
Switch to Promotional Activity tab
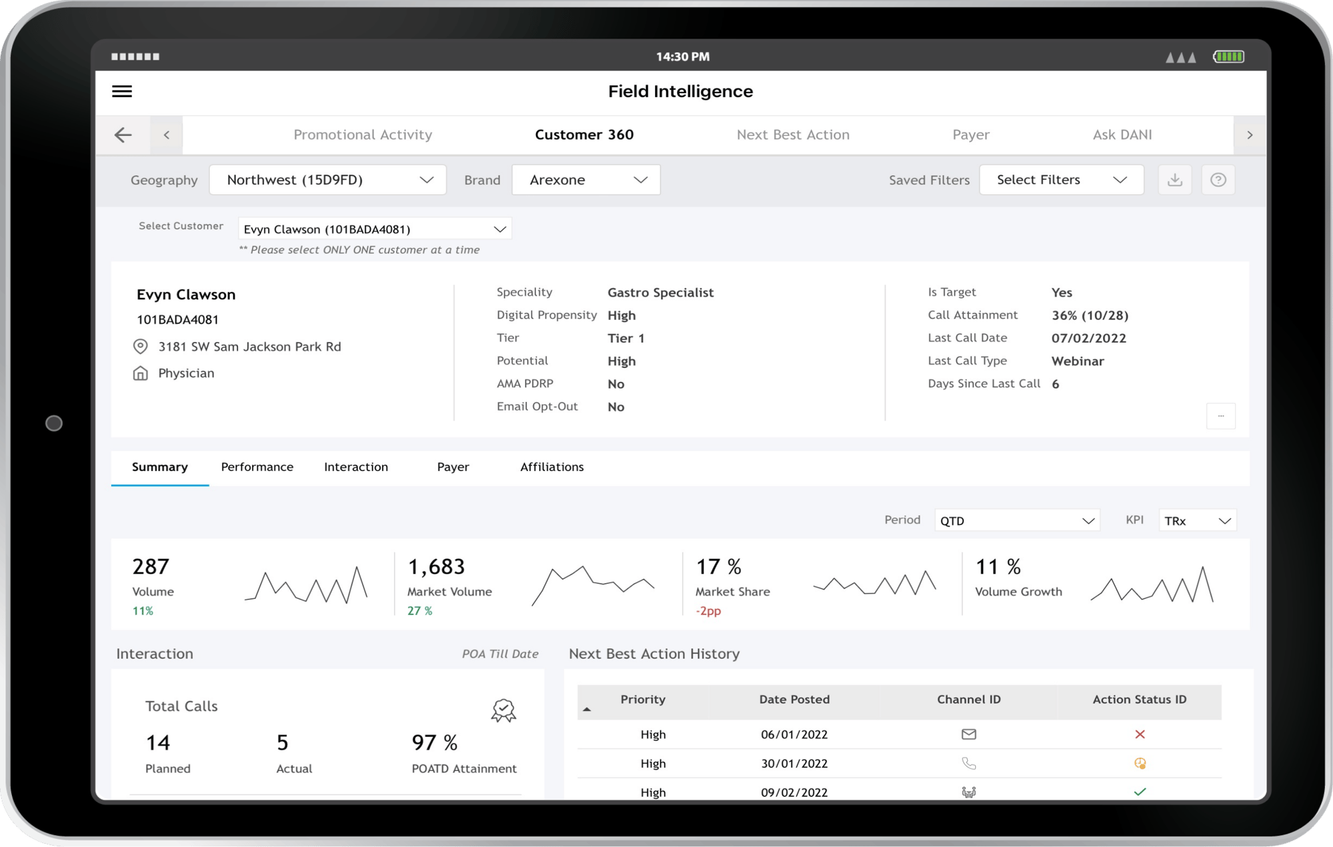(x=363, y=135)
